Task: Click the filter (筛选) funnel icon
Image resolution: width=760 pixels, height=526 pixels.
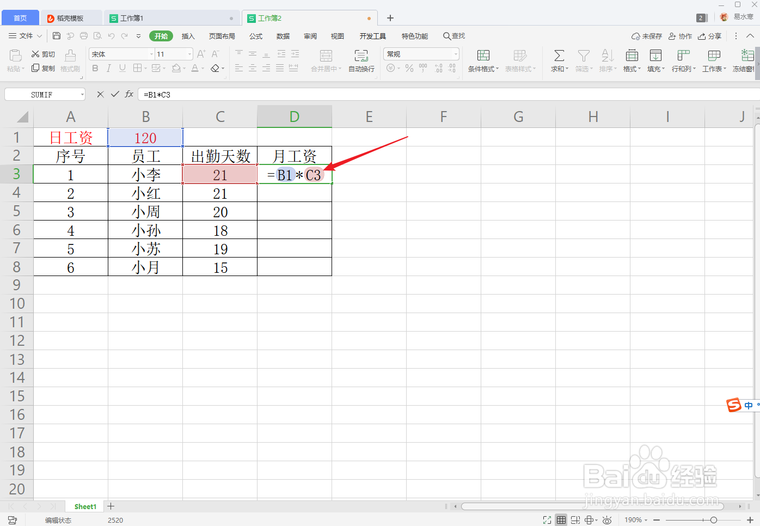Action: (584, 56)
